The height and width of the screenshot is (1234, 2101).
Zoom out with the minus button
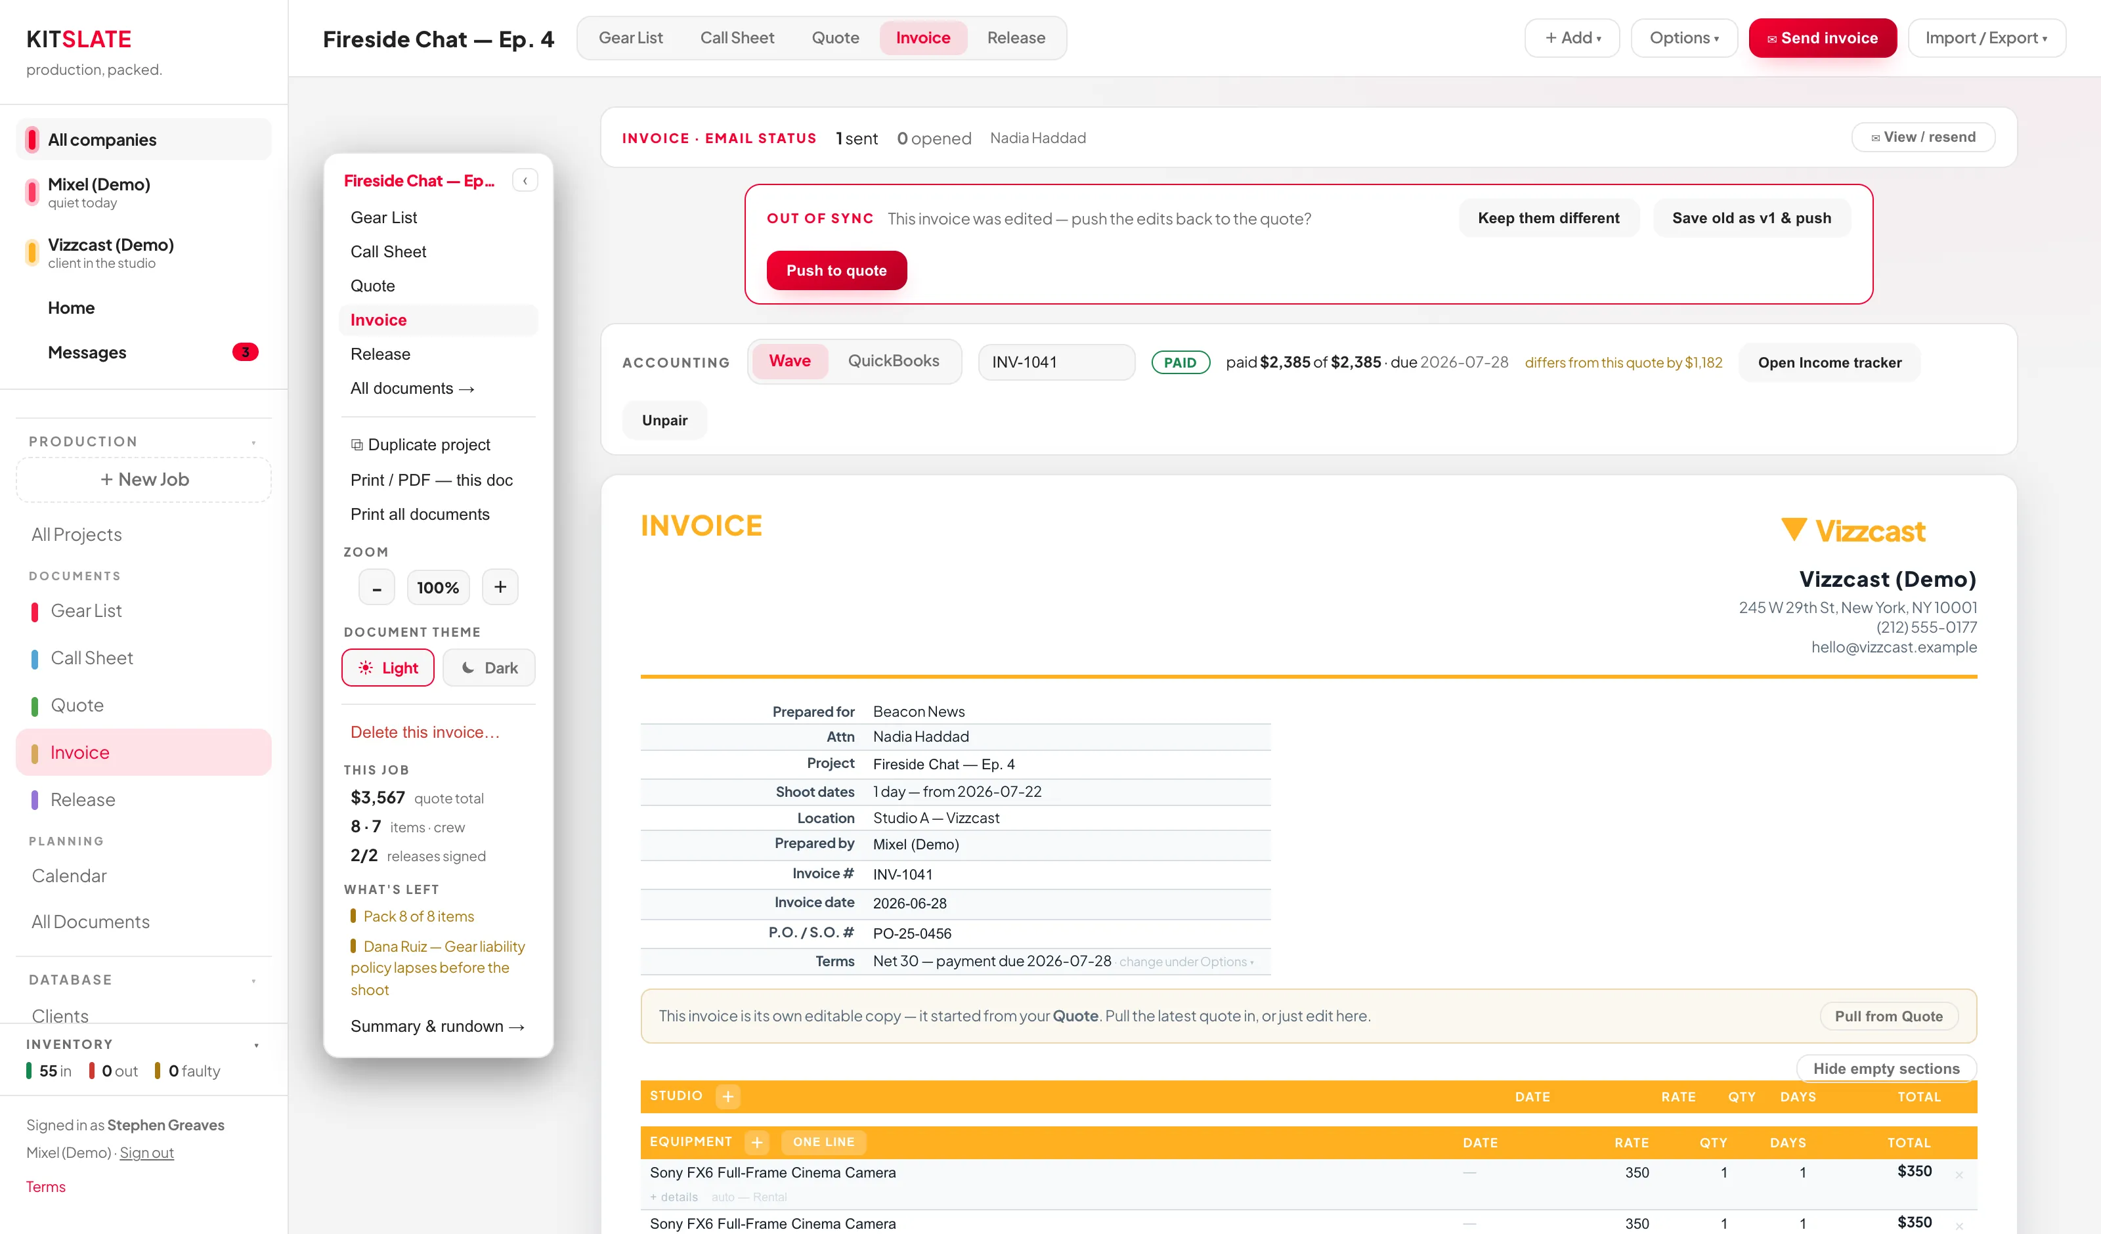point(376,587)
